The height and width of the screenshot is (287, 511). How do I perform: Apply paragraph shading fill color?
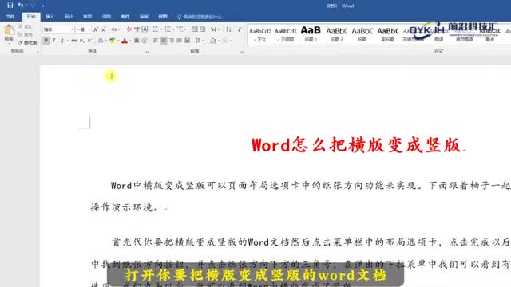212,41
